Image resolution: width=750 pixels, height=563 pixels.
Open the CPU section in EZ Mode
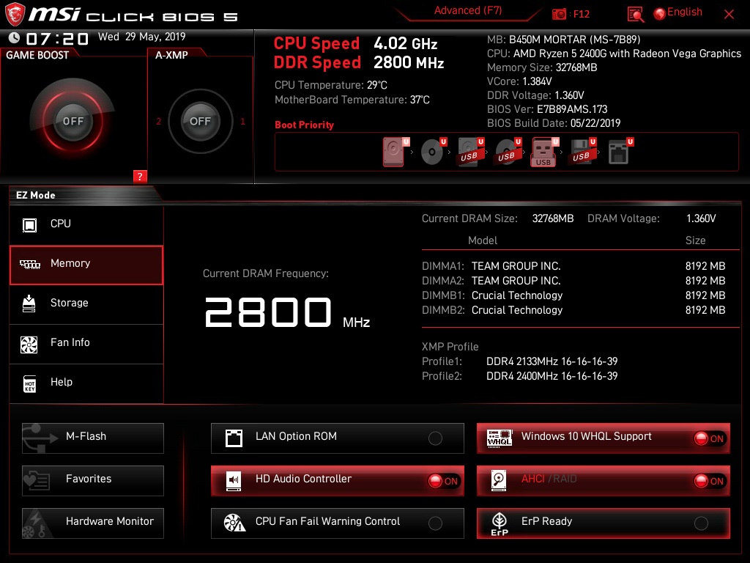point(86,224)
